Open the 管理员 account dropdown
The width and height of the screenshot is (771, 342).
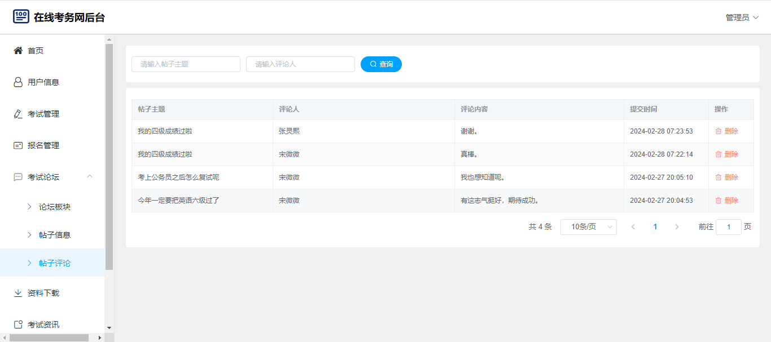coord(742,17)
